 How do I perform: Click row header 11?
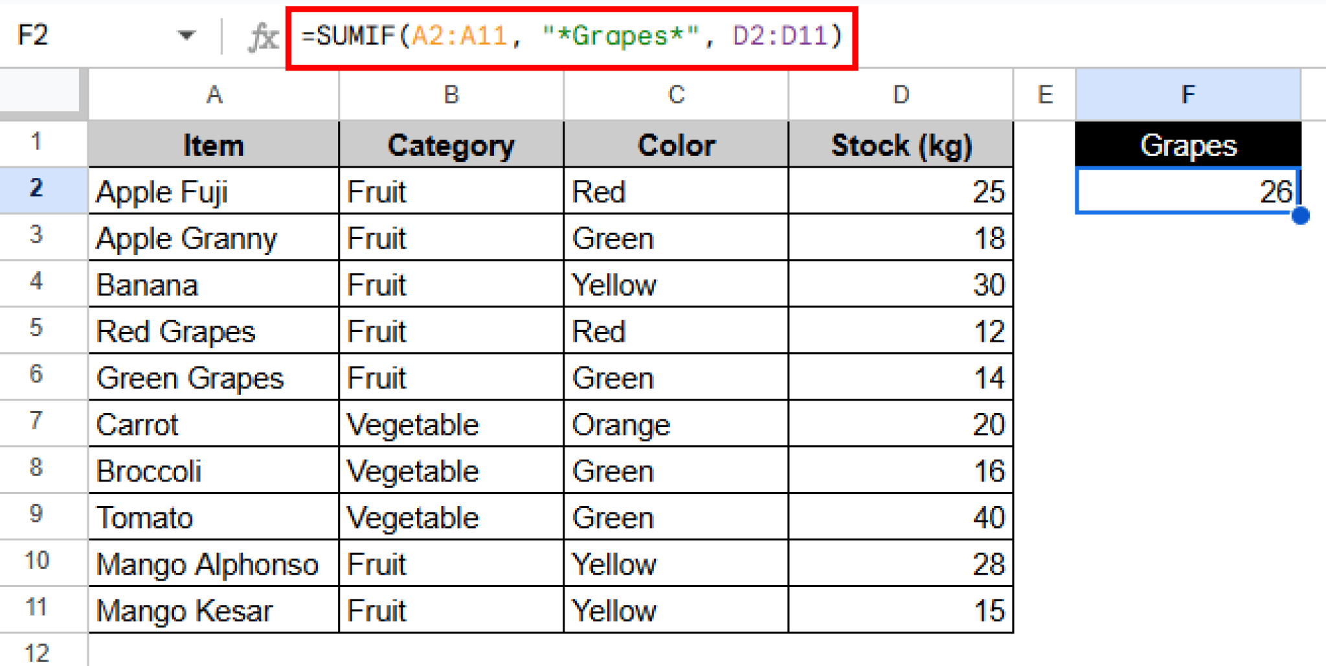click(x=37, y=609)
